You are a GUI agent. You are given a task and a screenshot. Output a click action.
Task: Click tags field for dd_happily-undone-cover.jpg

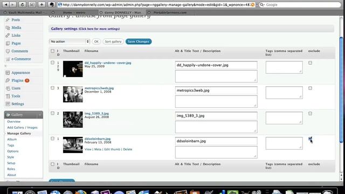point(284,67)
